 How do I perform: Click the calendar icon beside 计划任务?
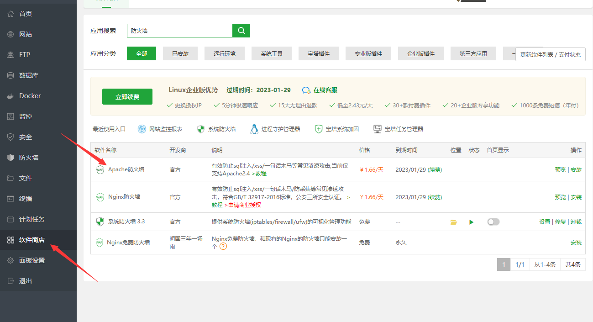coord(11,219)
